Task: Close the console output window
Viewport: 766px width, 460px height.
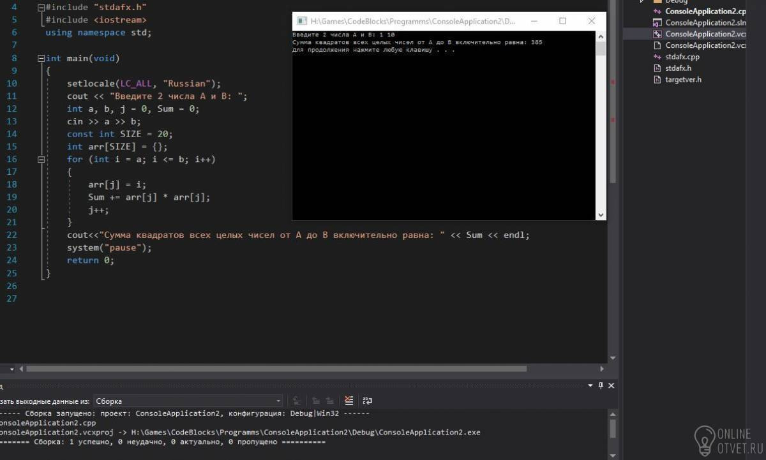Action: pos(591,21)
